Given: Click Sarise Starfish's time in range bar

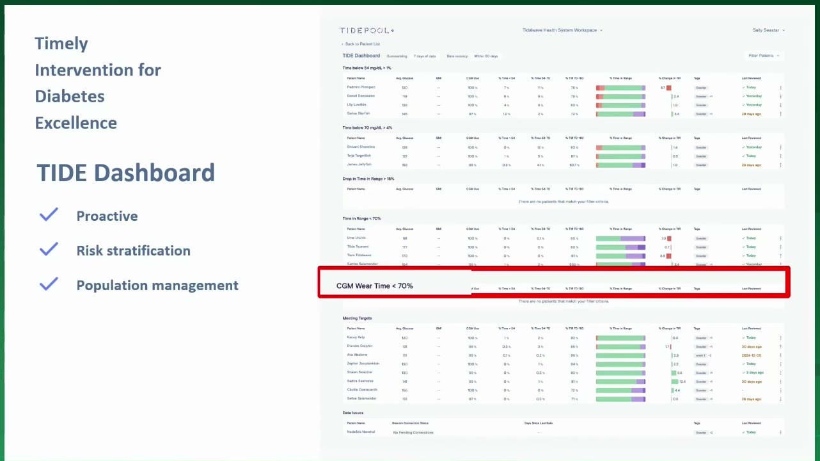Looking at the screenshot, I should click(620, 113).
